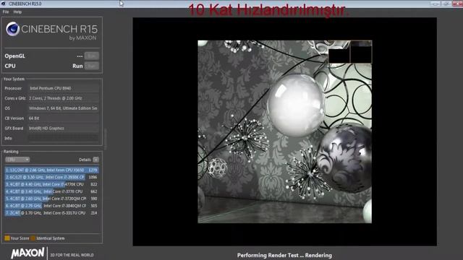Click the Identical System legend swatch
Image resolution: width=463 pixels, height=260 pixels.
tap(33, 238)
